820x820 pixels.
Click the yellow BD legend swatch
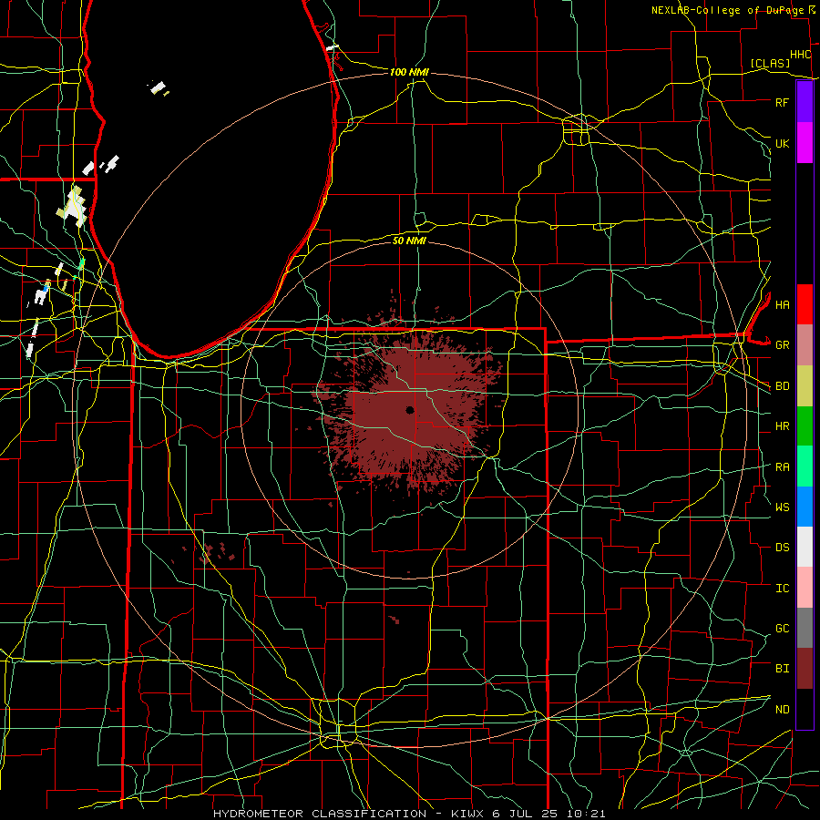point(805,386)
